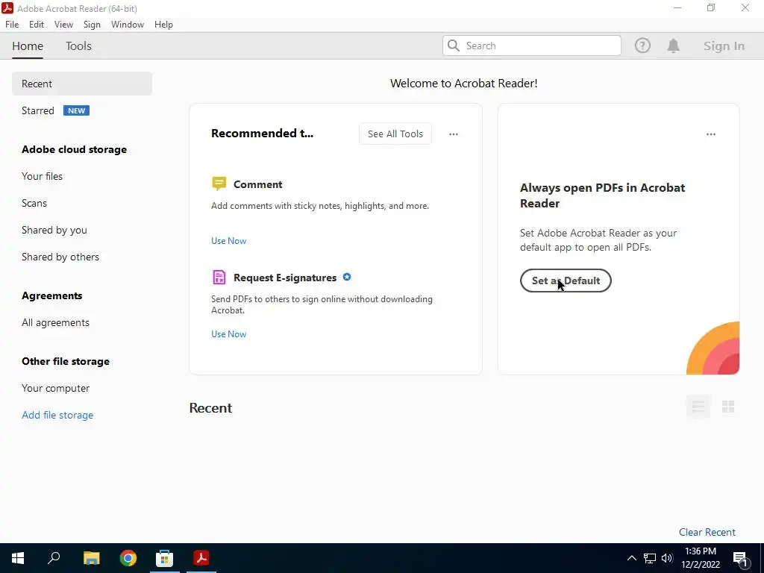764x573 pixels.
Task: Select the Home tab
Action: tap(28, 46)
